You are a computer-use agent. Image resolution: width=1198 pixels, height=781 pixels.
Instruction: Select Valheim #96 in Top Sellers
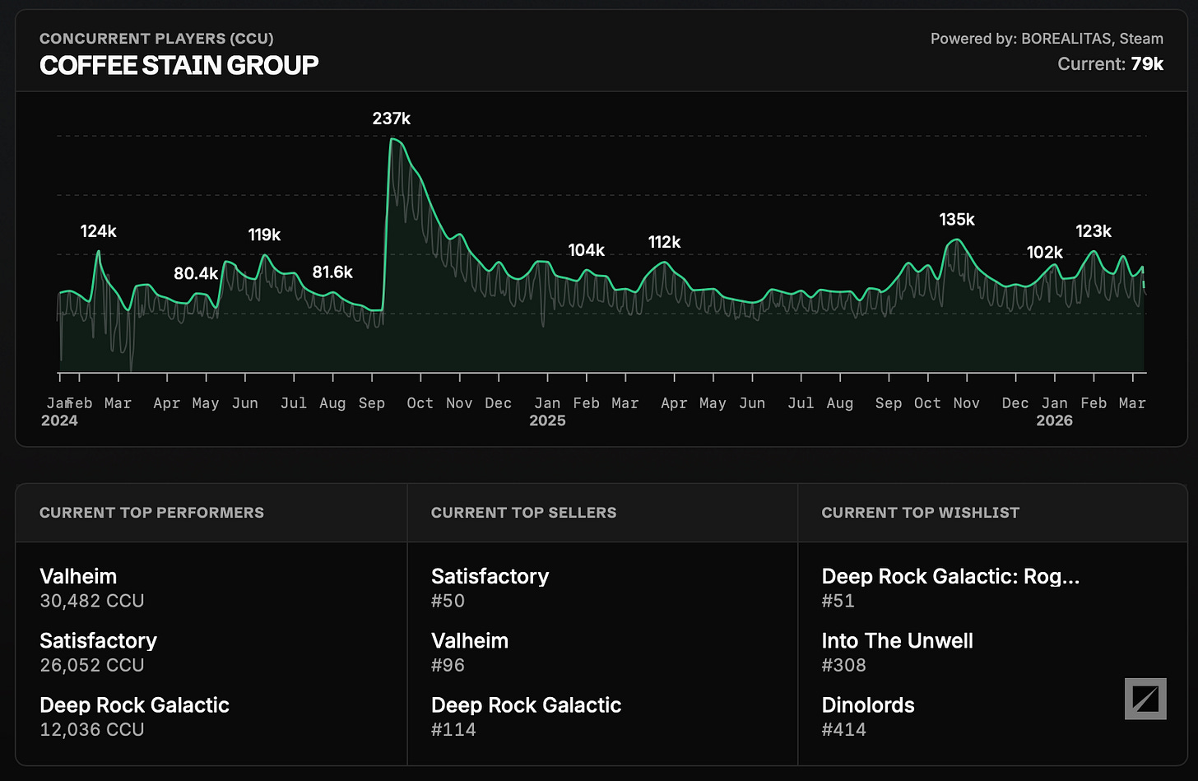coord(470,652)
